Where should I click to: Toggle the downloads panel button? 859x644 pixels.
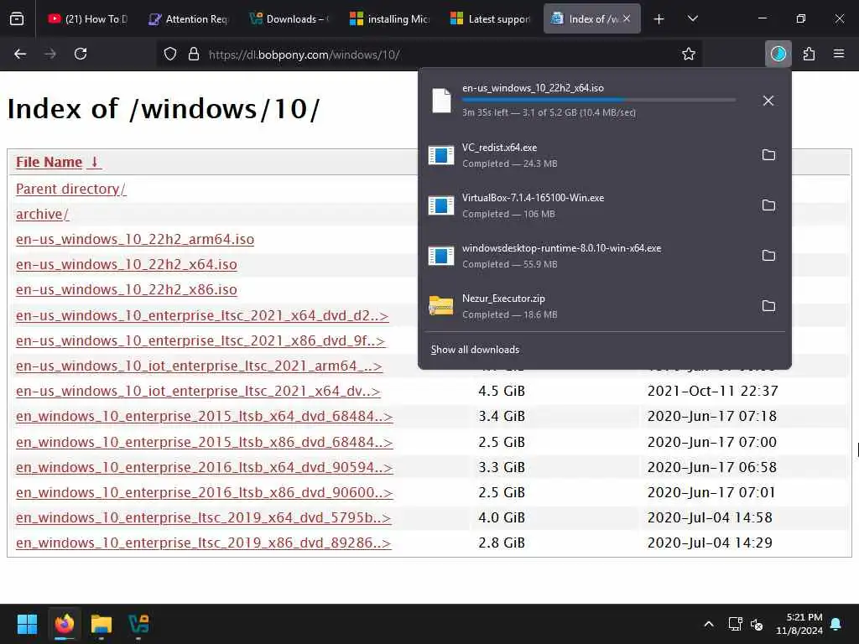coord(778,54)
